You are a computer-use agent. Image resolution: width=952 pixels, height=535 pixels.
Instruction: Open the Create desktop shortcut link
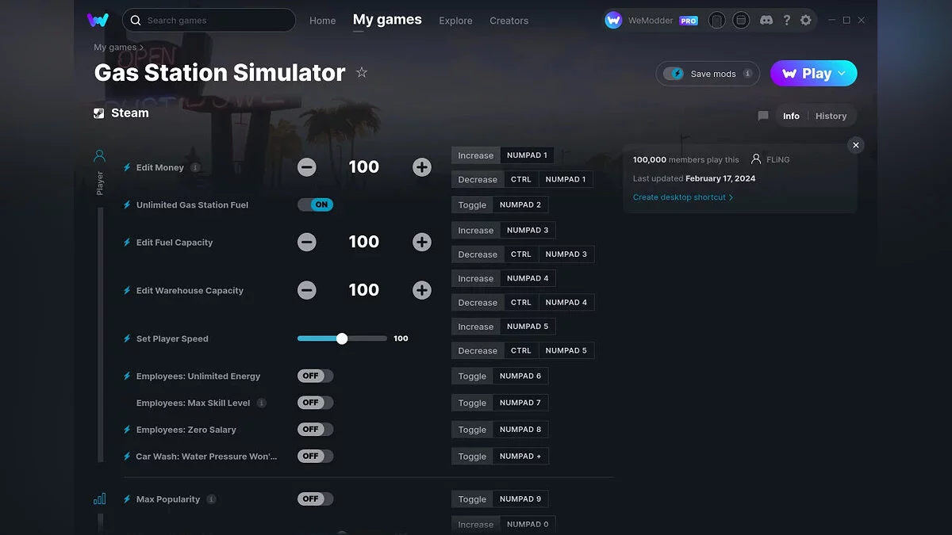coord(681,197)
